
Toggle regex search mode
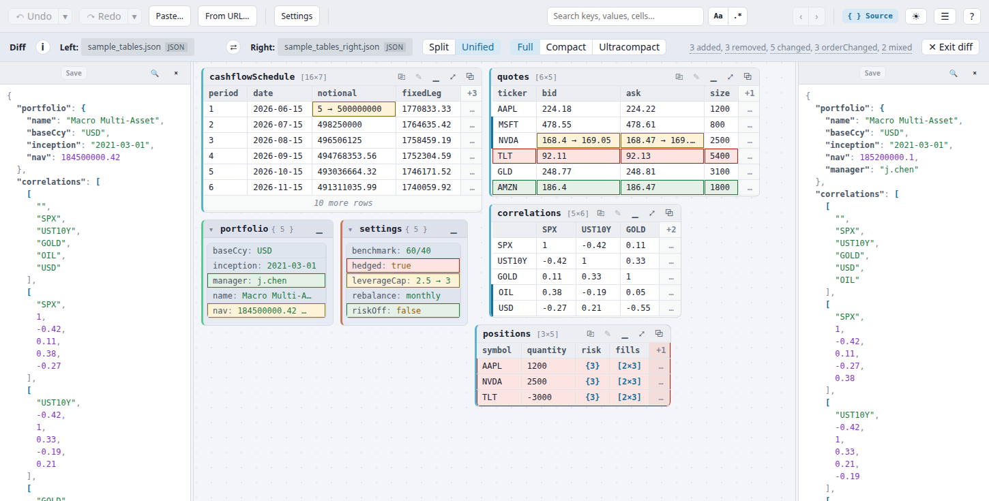click(x=737, y=16)
